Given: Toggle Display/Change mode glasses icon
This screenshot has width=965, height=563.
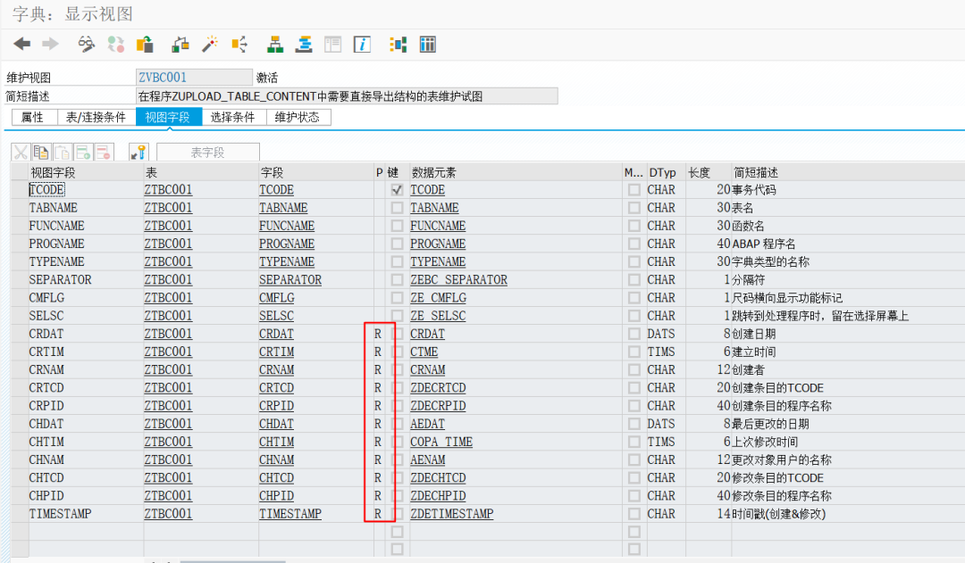Looking at the screenshot, I should tap(86, 45).
